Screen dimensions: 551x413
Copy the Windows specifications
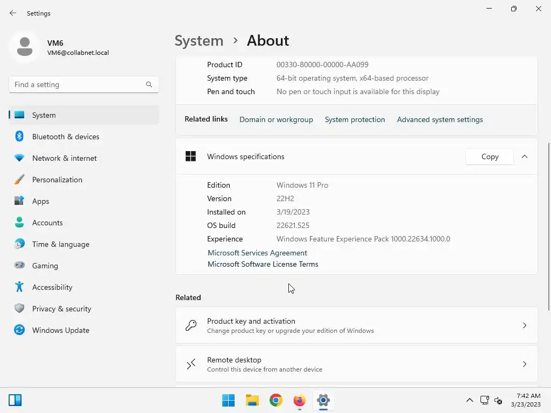(490, 156)
